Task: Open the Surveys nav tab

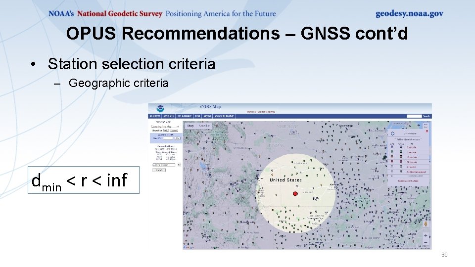Action: pos(207,116)
